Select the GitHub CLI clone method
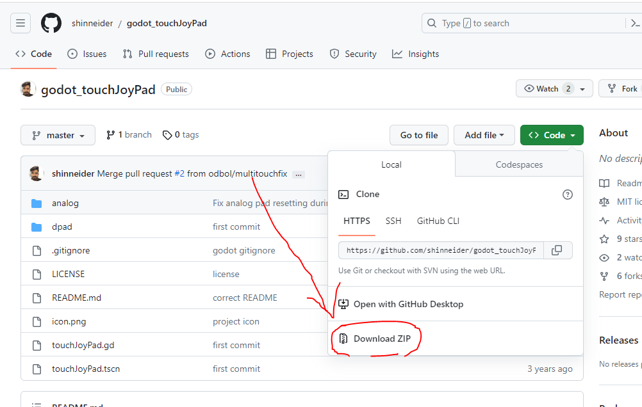Image resolution: width=642 pixels, height=407 pixels. [x=438, y=221]
